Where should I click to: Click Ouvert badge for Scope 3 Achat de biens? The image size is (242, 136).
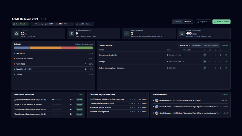80,105
